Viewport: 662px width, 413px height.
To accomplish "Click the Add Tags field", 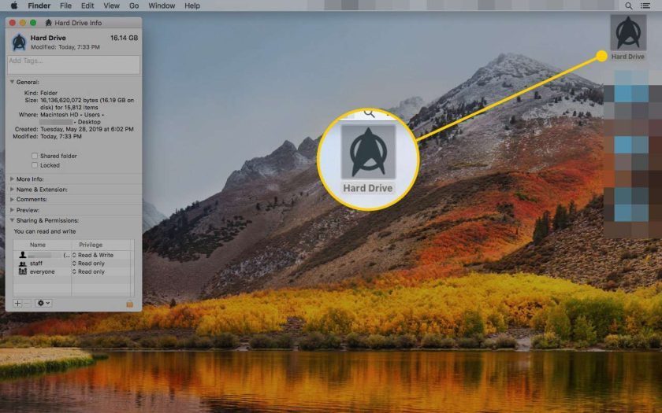I will coord(73,65).
